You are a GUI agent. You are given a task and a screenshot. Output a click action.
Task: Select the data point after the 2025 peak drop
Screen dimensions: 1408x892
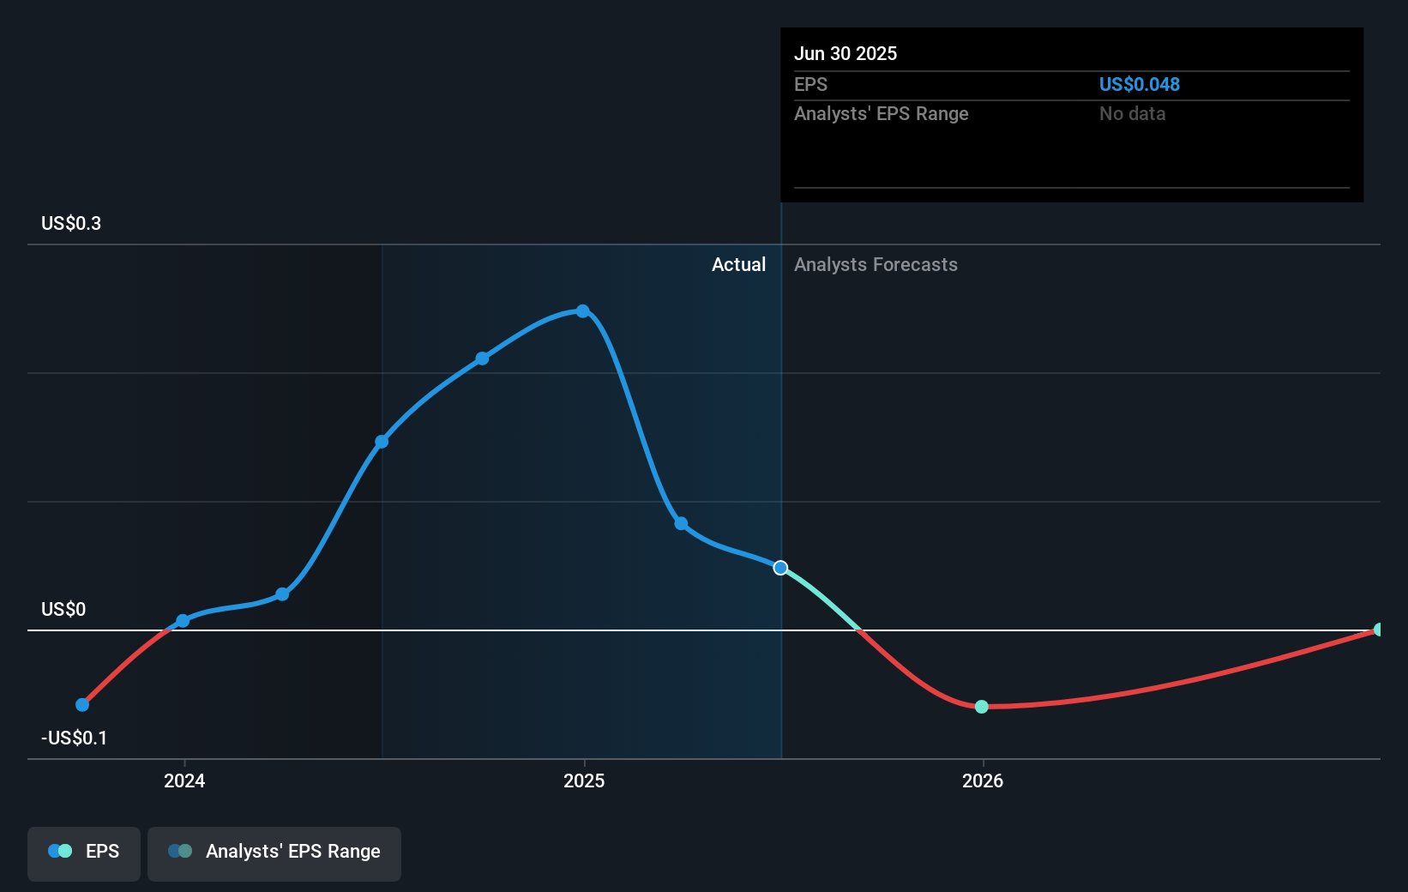coord(681,523)
